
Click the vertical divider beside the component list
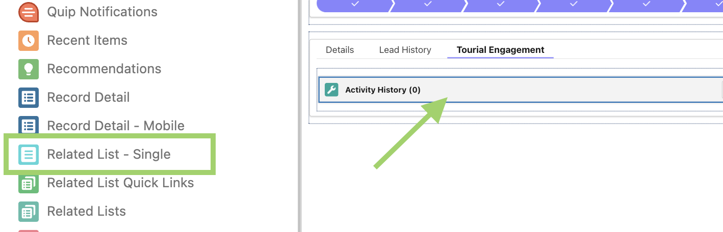coord(300,116)
